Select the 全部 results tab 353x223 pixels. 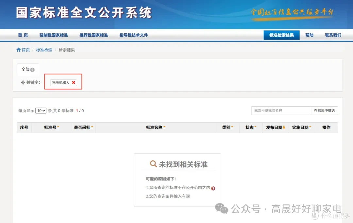(28, 69)
